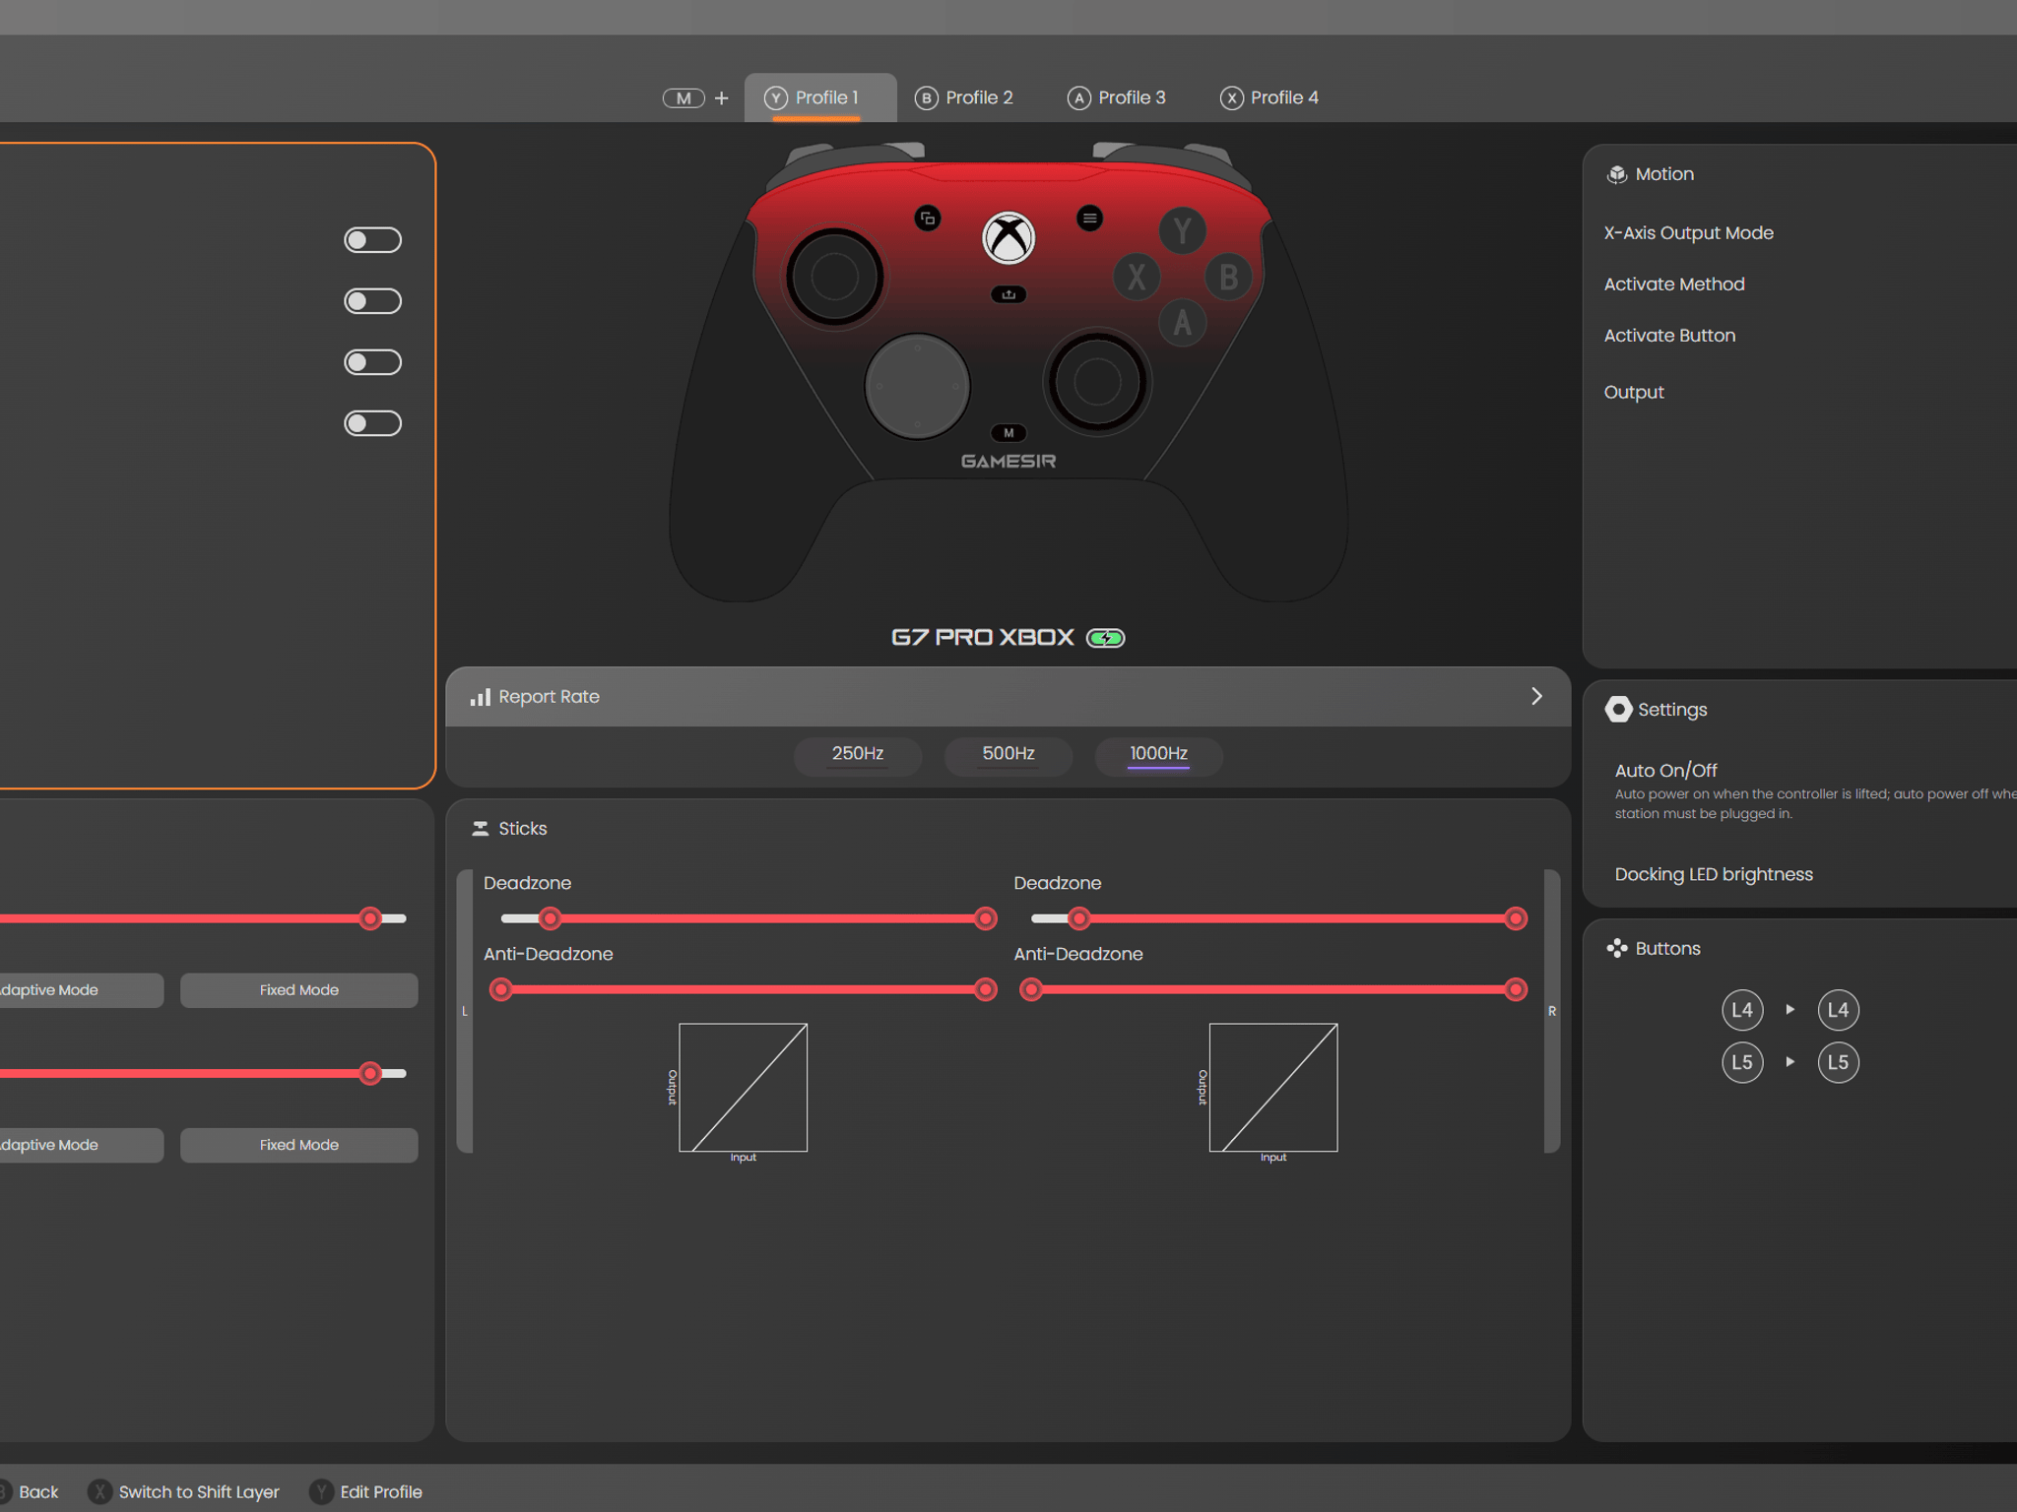This screenshot has width=2017, height=1512.
Task: Click right stick Deadzone upper handle
Action: pos(1516,918)
